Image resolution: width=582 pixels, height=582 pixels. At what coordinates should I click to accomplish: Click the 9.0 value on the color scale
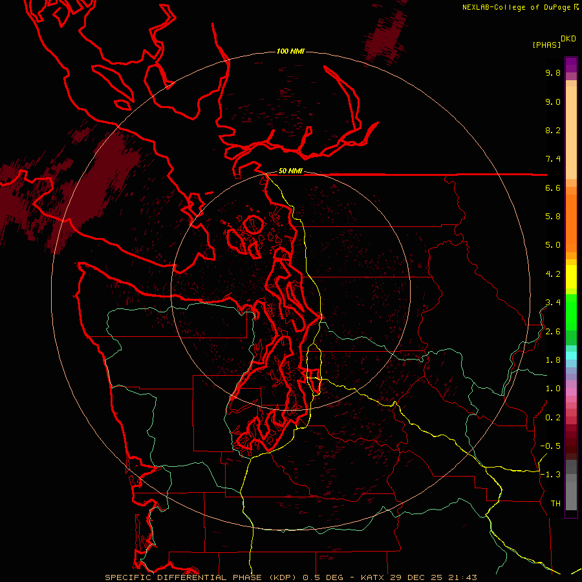point(553,102)
